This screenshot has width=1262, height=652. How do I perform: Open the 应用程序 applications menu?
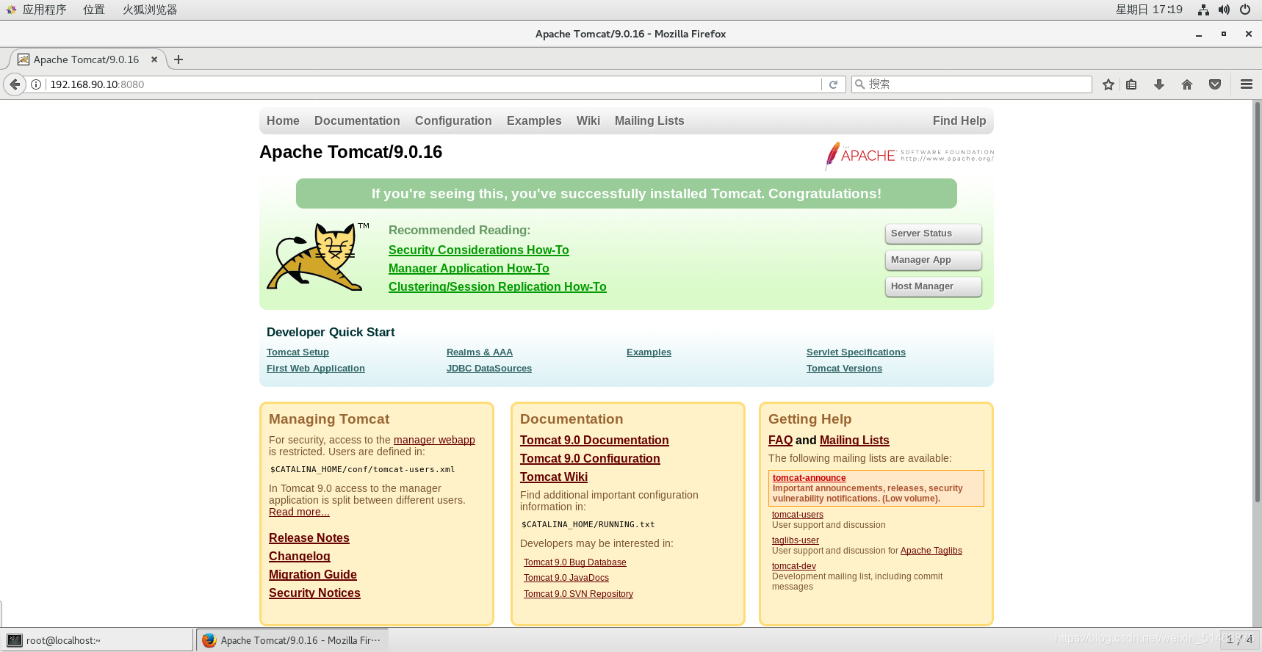point(37,10)
